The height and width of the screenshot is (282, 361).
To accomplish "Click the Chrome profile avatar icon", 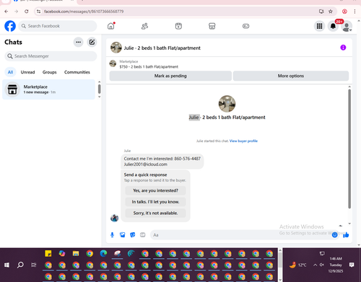I will (x=344, y=12).
